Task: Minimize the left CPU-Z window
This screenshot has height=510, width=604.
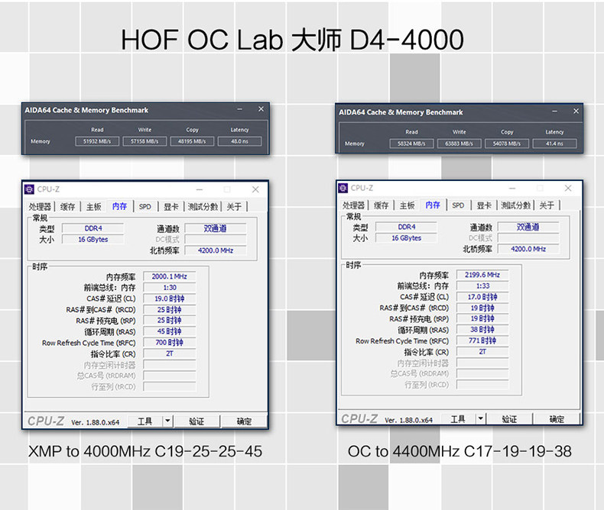Action: pyautogui.click(x=200, y=189)
